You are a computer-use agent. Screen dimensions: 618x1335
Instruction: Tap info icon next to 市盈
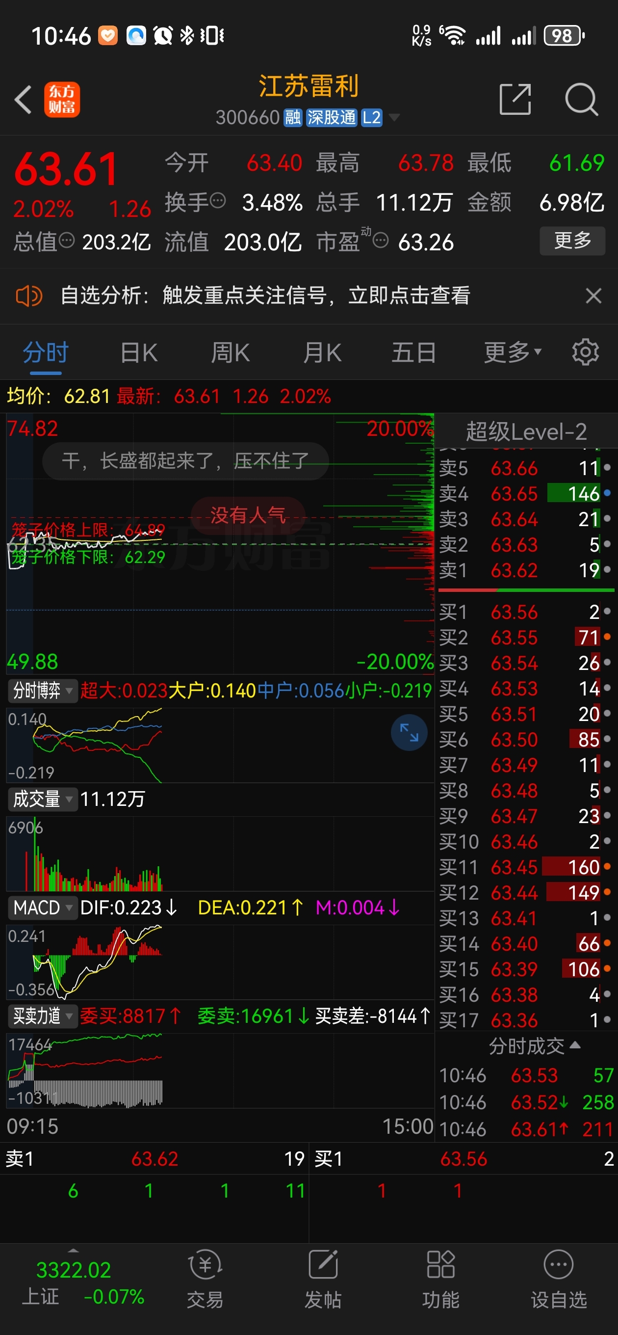pyautogui.click(x=380, y=240)
